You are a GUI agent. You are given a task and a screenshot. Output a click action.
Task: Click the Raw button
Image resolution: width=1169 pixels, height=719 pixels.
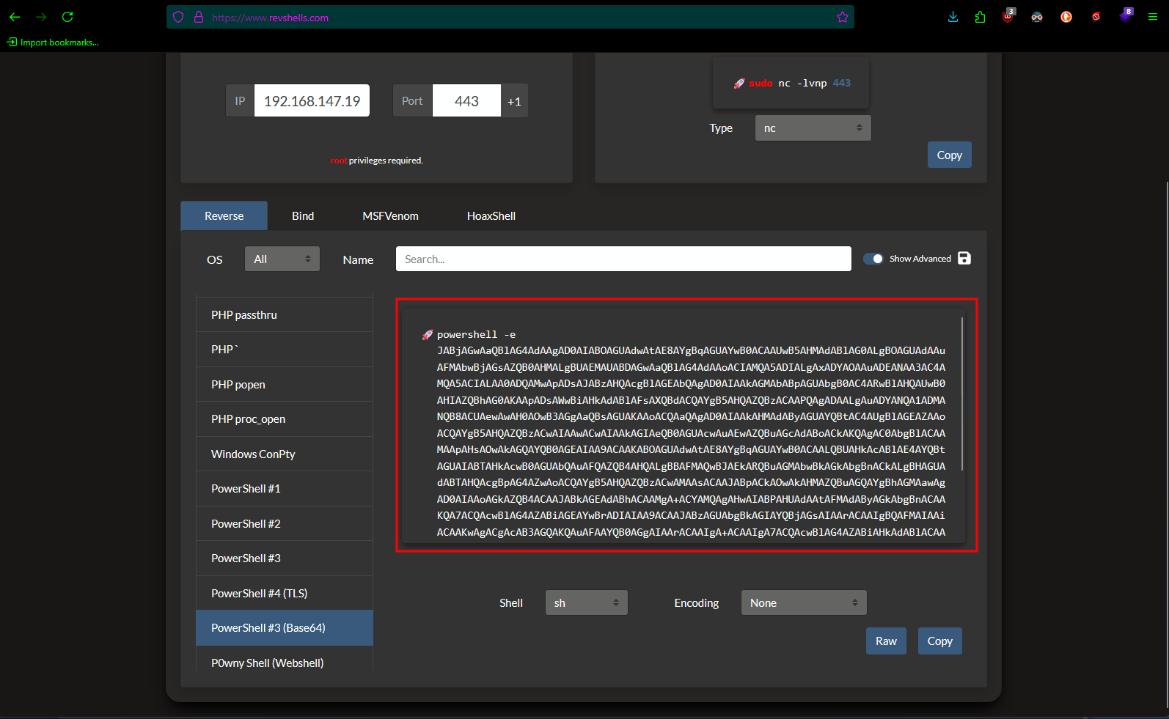click(886, 641)
